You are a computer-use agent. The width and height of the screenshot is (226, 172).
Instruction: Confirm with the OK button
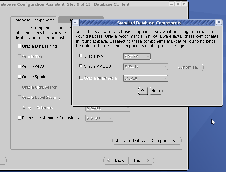coord(143,91)
